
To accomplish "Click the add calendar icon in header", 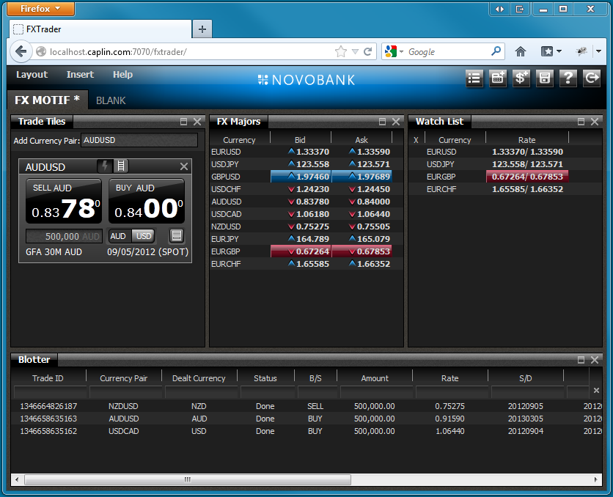I will click(498, 78).
